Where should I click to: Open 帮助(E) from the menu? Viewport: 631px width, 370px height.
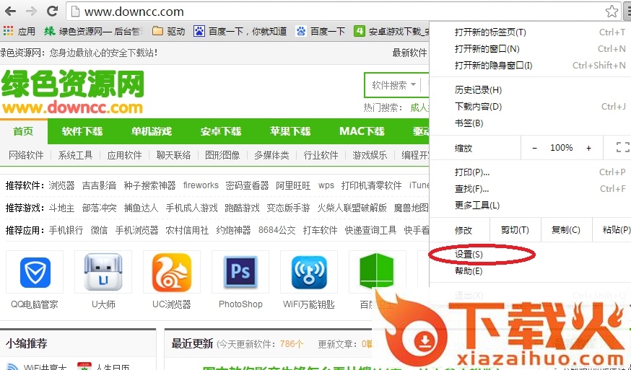(530, 271)
